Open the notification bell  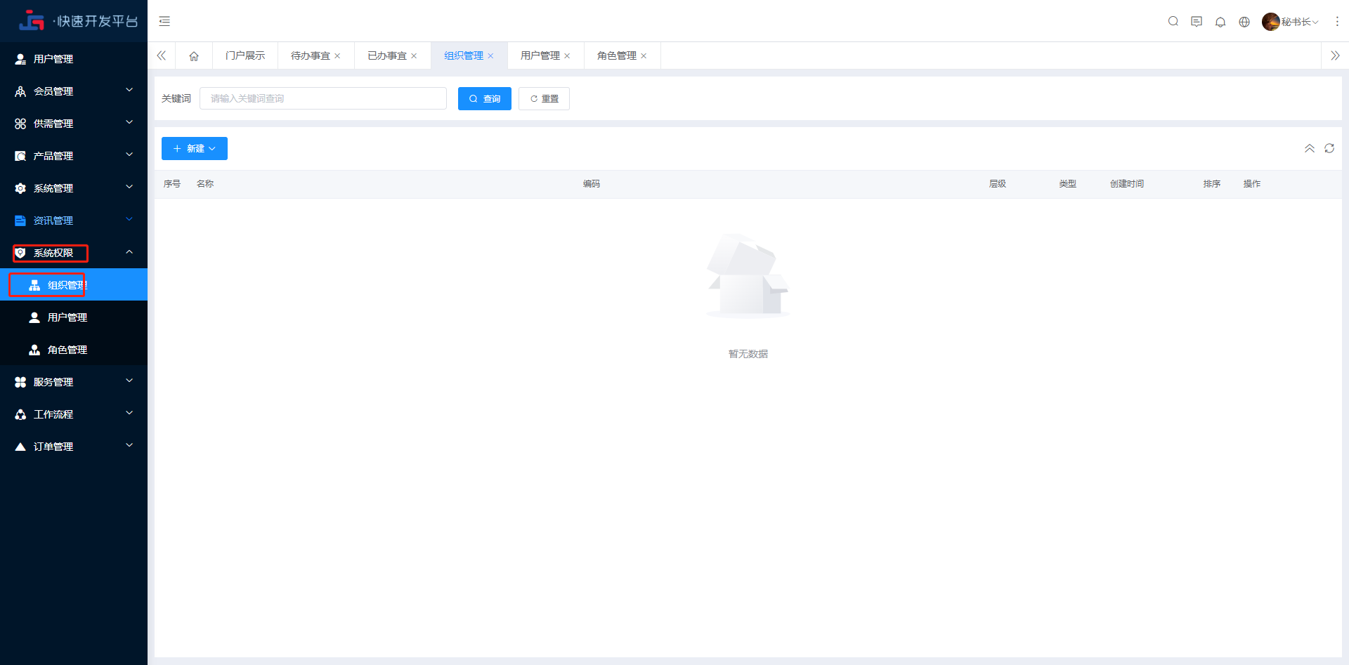(1220, 22)
